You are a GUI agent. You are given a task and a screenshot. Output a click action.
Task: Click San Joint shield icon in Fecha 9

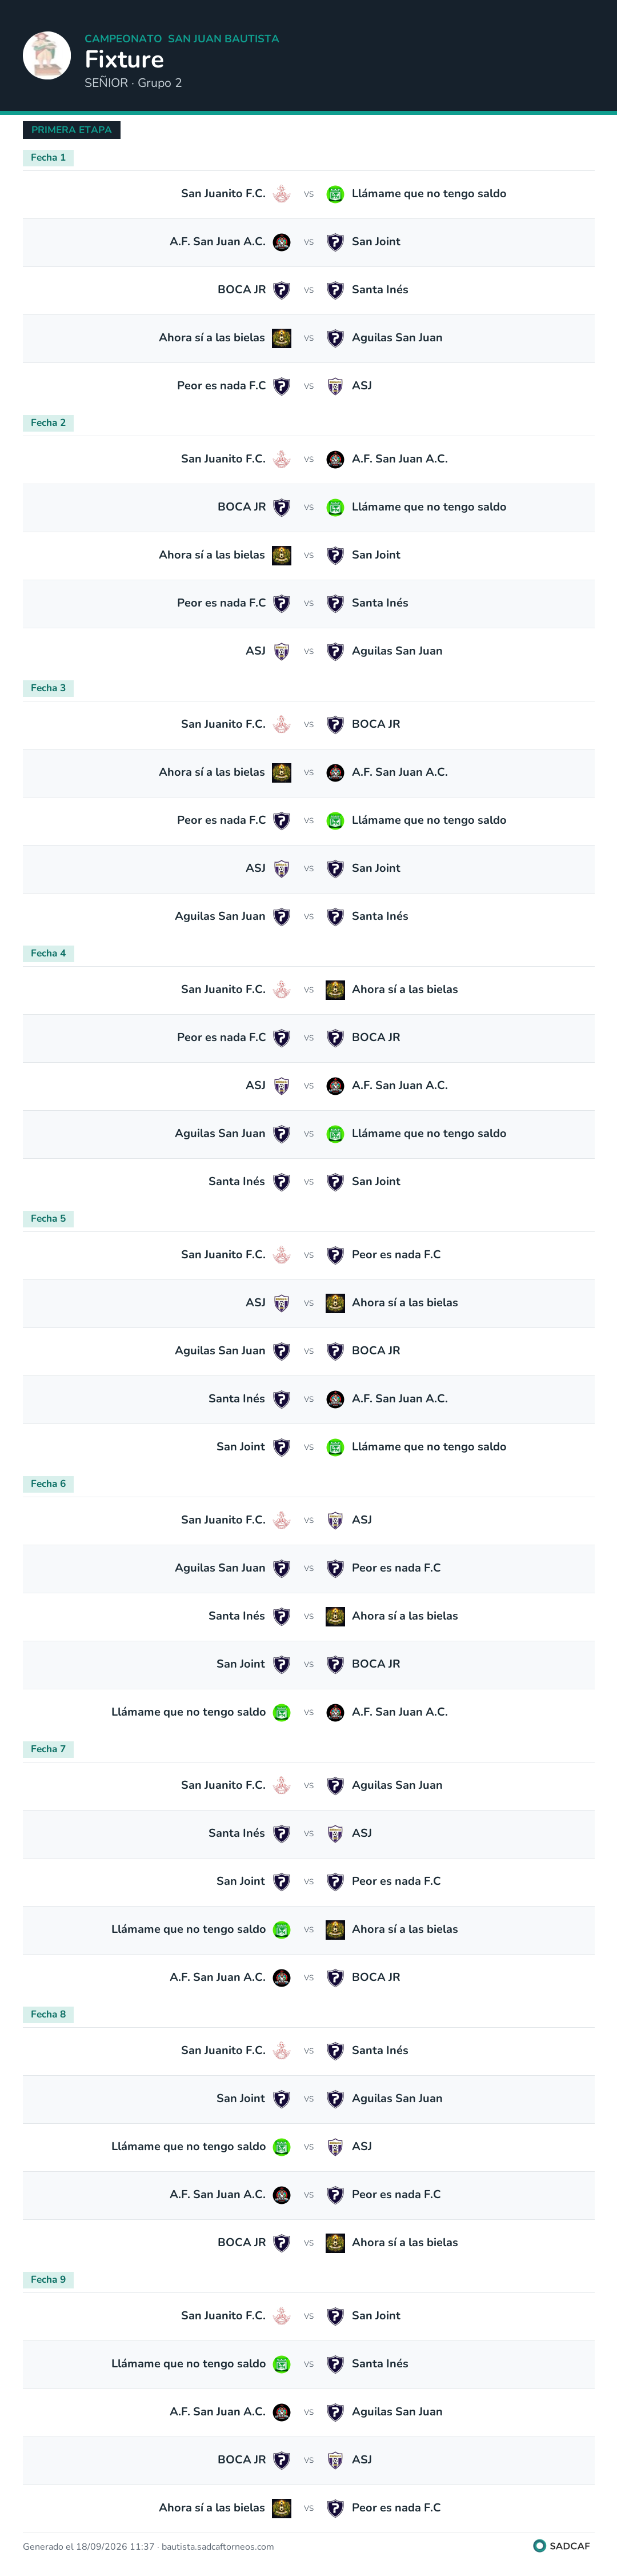(335, 2316)
